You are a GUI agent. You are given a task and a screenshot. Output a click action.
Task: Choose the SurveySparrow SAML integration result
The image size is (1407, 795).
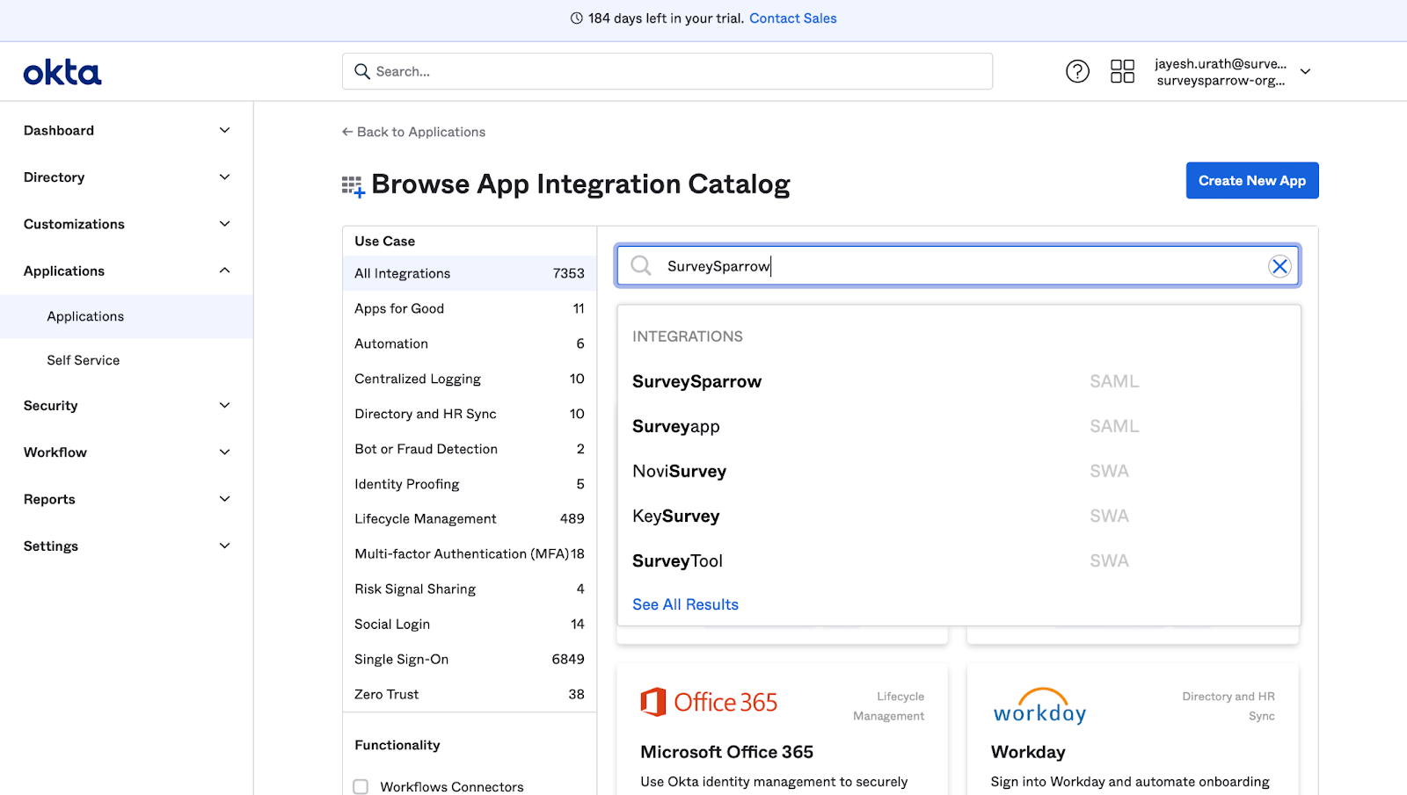(696, 381)
